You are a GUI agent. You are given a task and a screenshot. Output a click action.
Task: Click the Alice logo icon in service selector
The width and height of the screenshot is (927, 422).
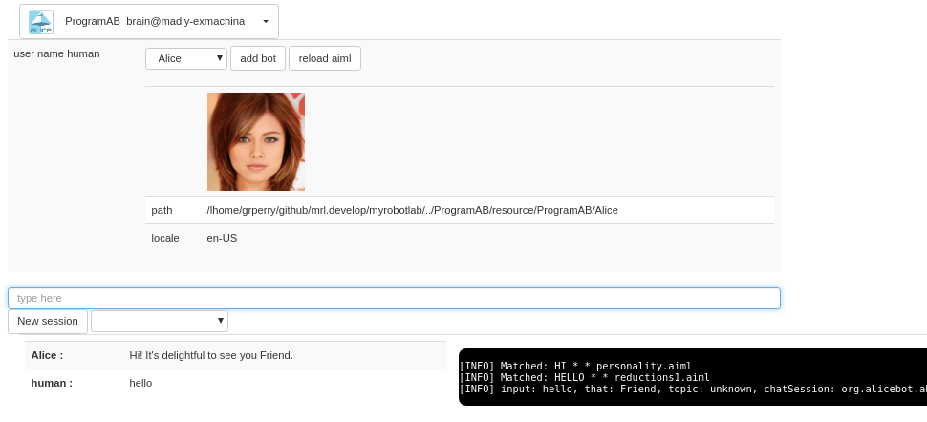(x=41, y=22)
